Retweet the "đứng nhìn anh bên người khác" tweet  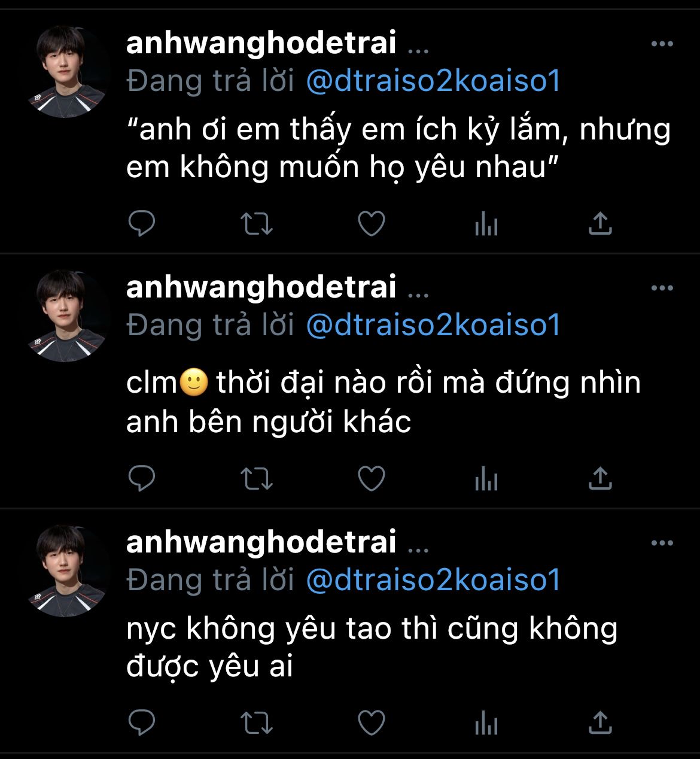257,479
